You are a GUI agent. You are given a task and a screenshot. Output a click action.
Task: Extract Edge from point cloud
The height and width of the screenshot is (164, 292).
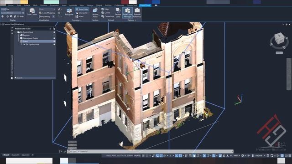(x=105, y=9)
